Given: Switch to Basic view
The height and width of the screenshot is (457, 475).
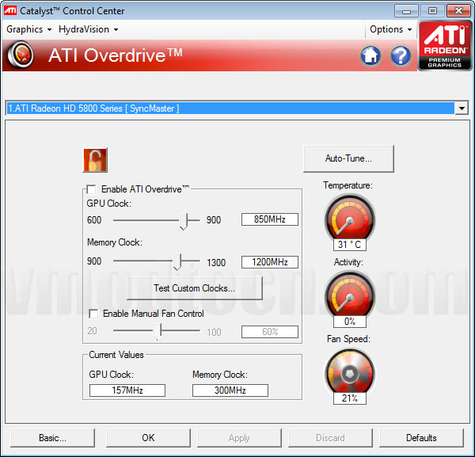Looking at the screenshot, I should (52, 438).
